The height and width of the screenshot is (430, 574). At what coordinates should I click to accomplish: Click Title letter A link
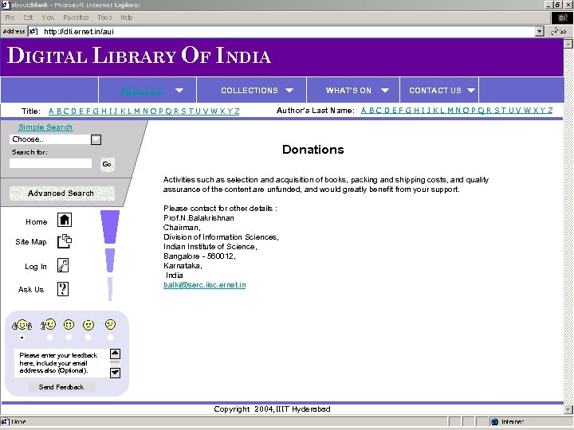point(51,111)
